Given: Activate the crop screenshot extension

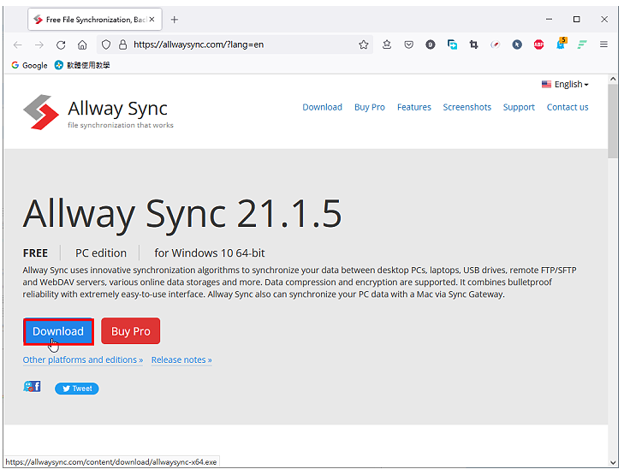Looking at the screenshot, I should click(x=473, y=45).
